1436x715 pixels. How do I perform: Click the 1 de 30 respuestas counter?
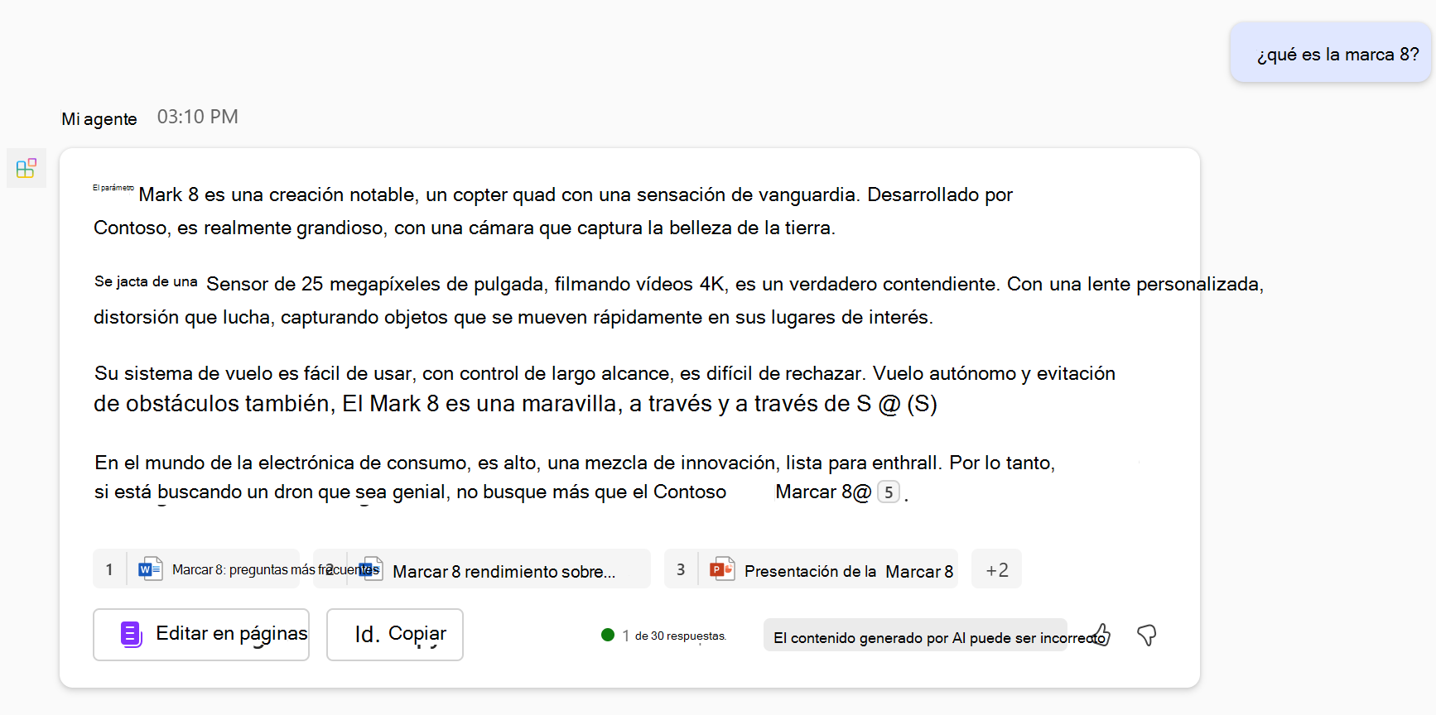coord(673,636)
